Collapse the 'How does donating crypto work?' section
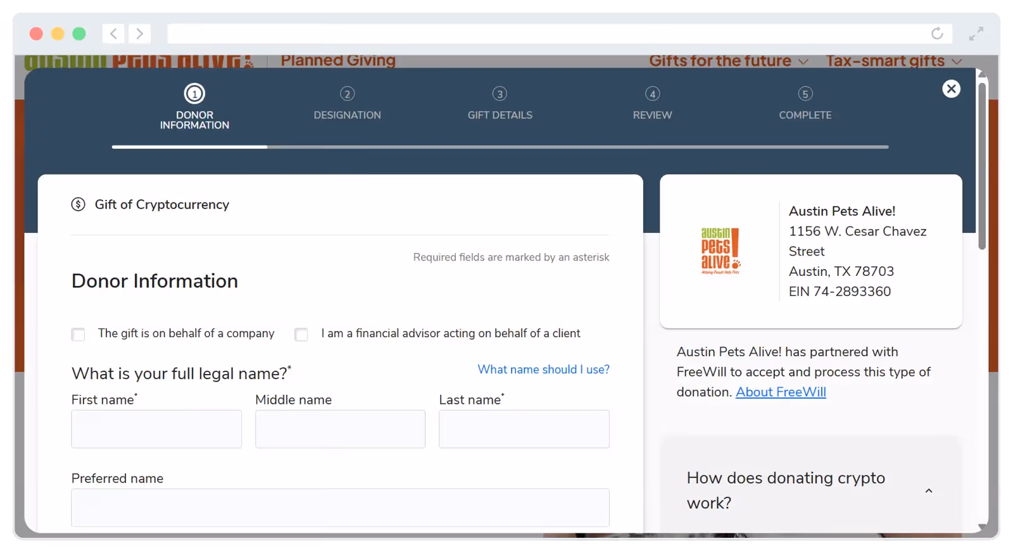 [x=929, y=490]
